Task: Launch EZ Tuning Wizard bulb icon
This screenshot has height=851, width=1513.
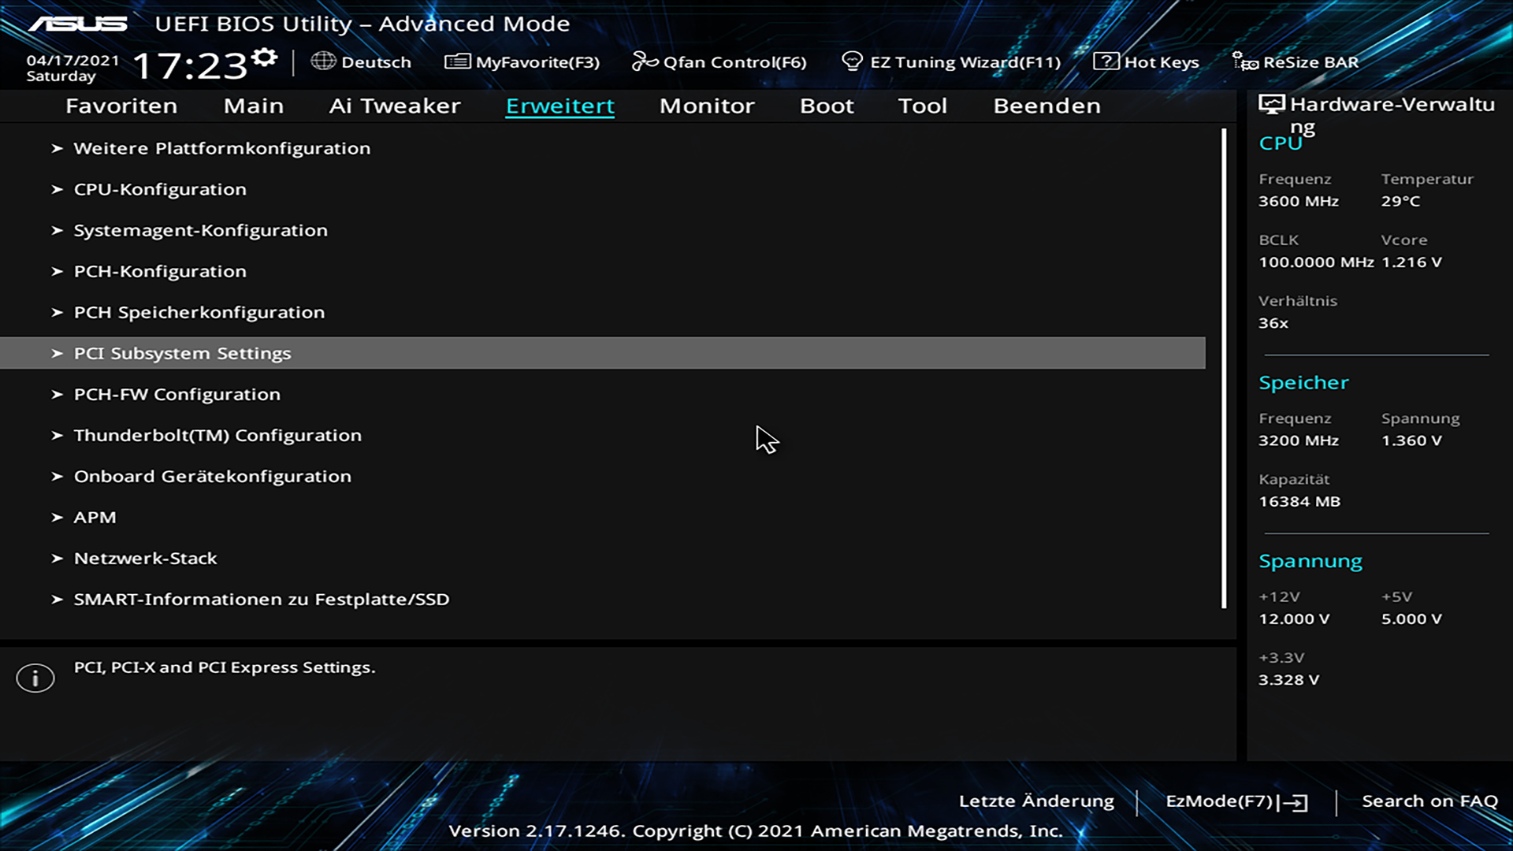Action: (x=852, y=61)
